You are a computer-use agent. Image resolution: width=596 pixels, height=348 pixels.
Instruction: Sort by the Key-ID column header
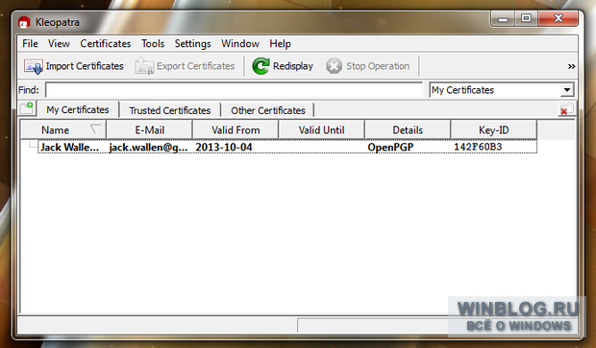coord(494,130)
